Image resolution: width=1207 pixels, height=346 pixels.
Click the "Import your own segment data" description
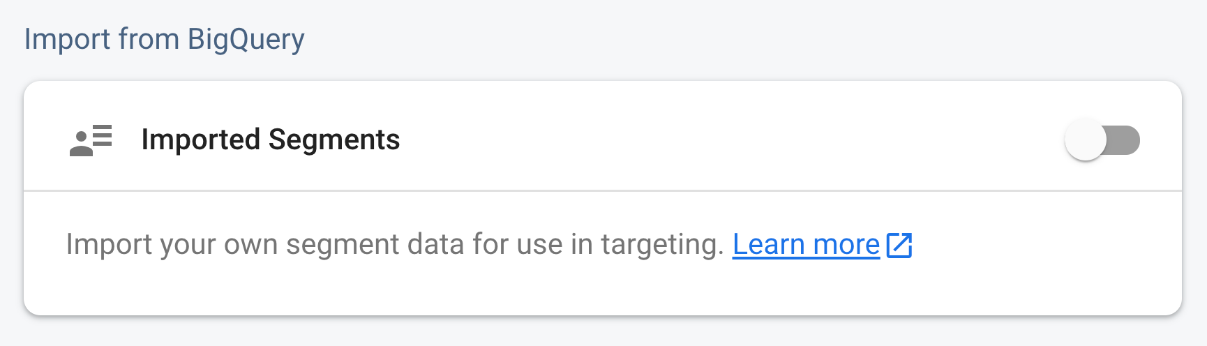click(394, 245)
